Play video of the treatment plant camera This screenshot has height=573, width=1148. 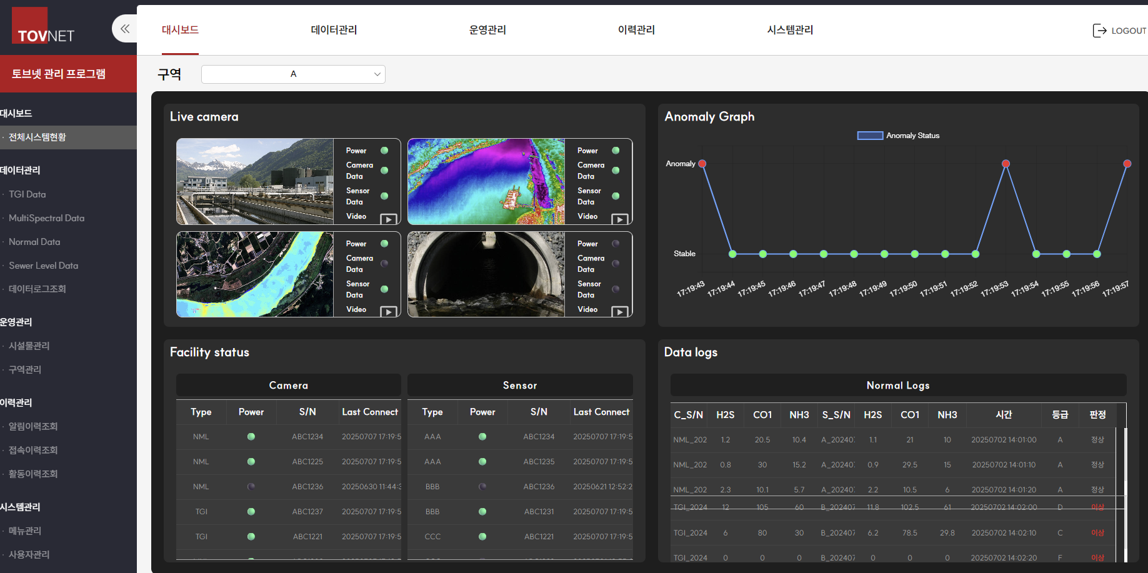point(388,219)
